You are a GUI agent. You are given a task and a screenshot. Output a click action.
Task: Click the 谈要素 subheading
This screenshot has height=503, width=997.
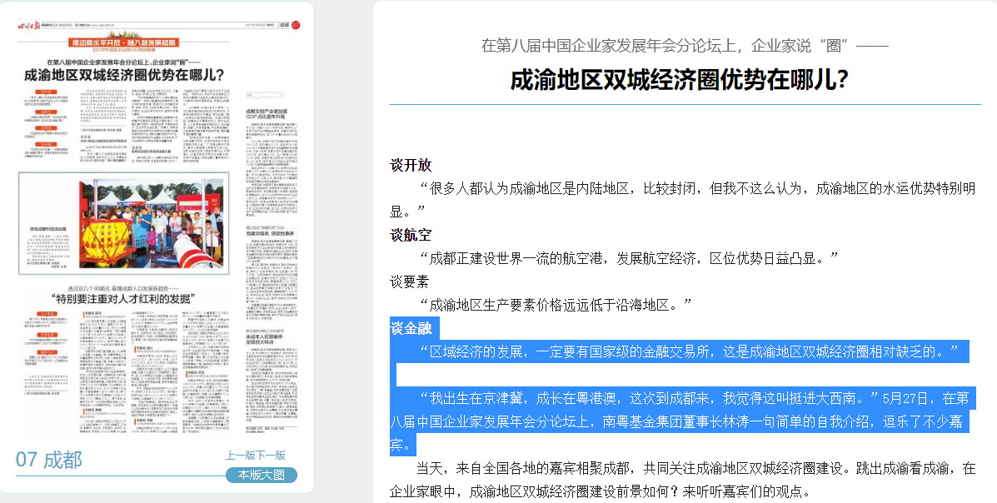[409, 281]
